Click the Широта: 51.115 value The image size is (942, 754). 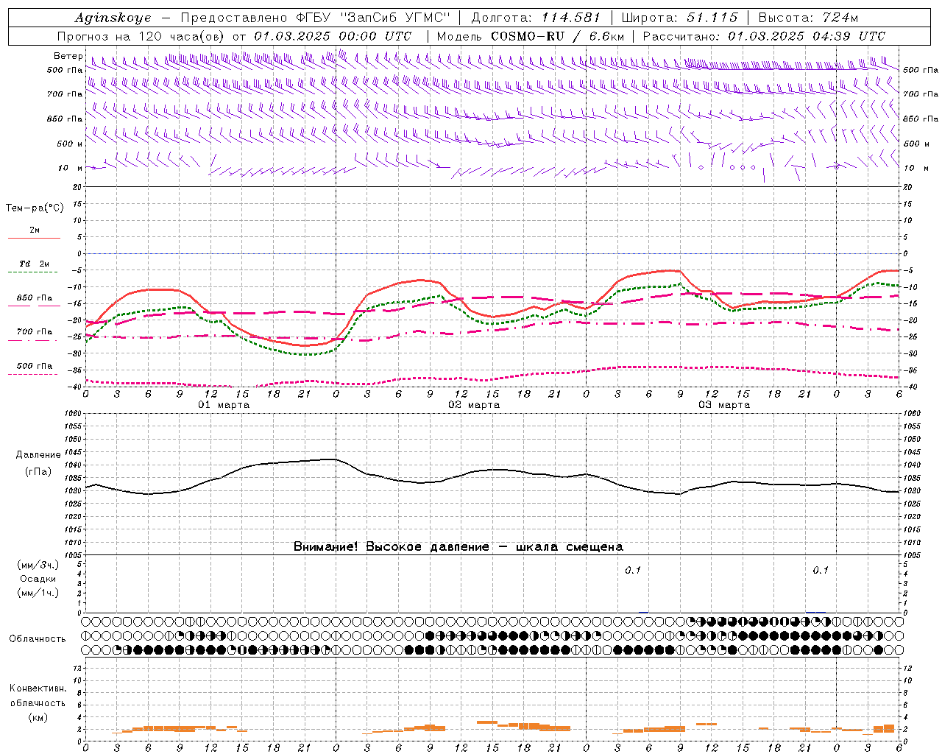click(679, 18)
